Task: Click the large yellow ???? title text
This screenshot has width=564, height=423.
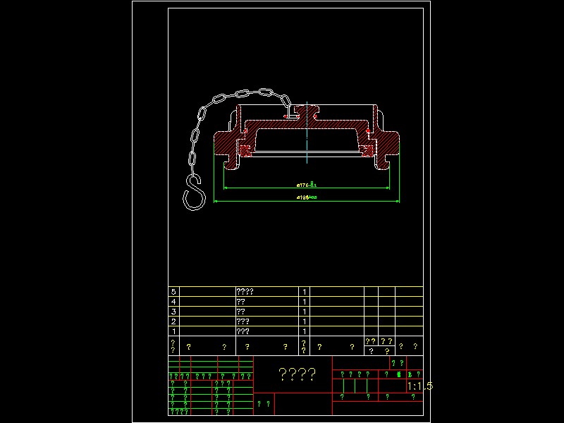Action: coord(298,374)
